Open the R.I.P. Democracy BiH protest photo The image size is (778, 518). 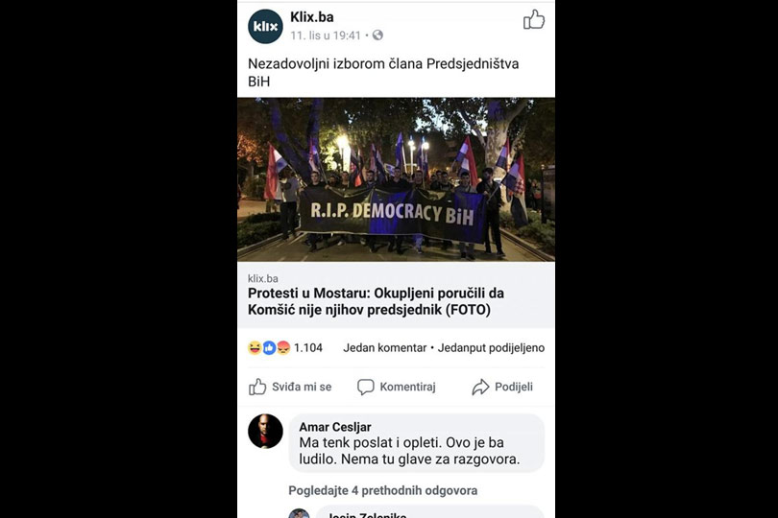pos(396,179)
